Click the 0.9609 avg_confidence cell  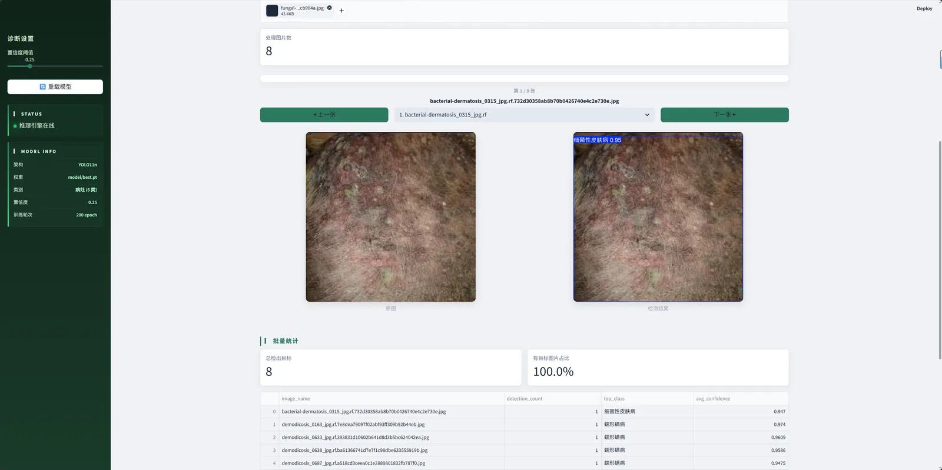click(741, 438)
